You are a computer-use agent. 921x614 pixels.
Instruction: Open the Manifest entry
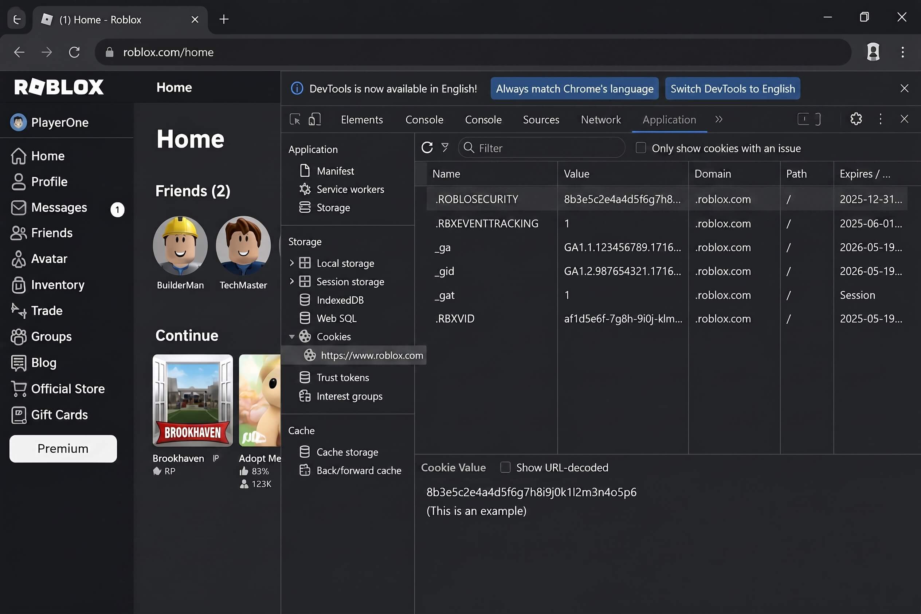335,171
